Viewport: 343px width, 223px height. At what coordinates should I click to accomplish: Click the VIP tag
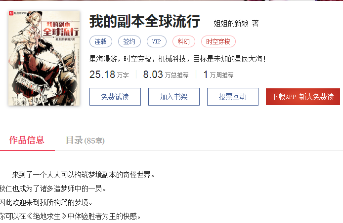point(156,41)
